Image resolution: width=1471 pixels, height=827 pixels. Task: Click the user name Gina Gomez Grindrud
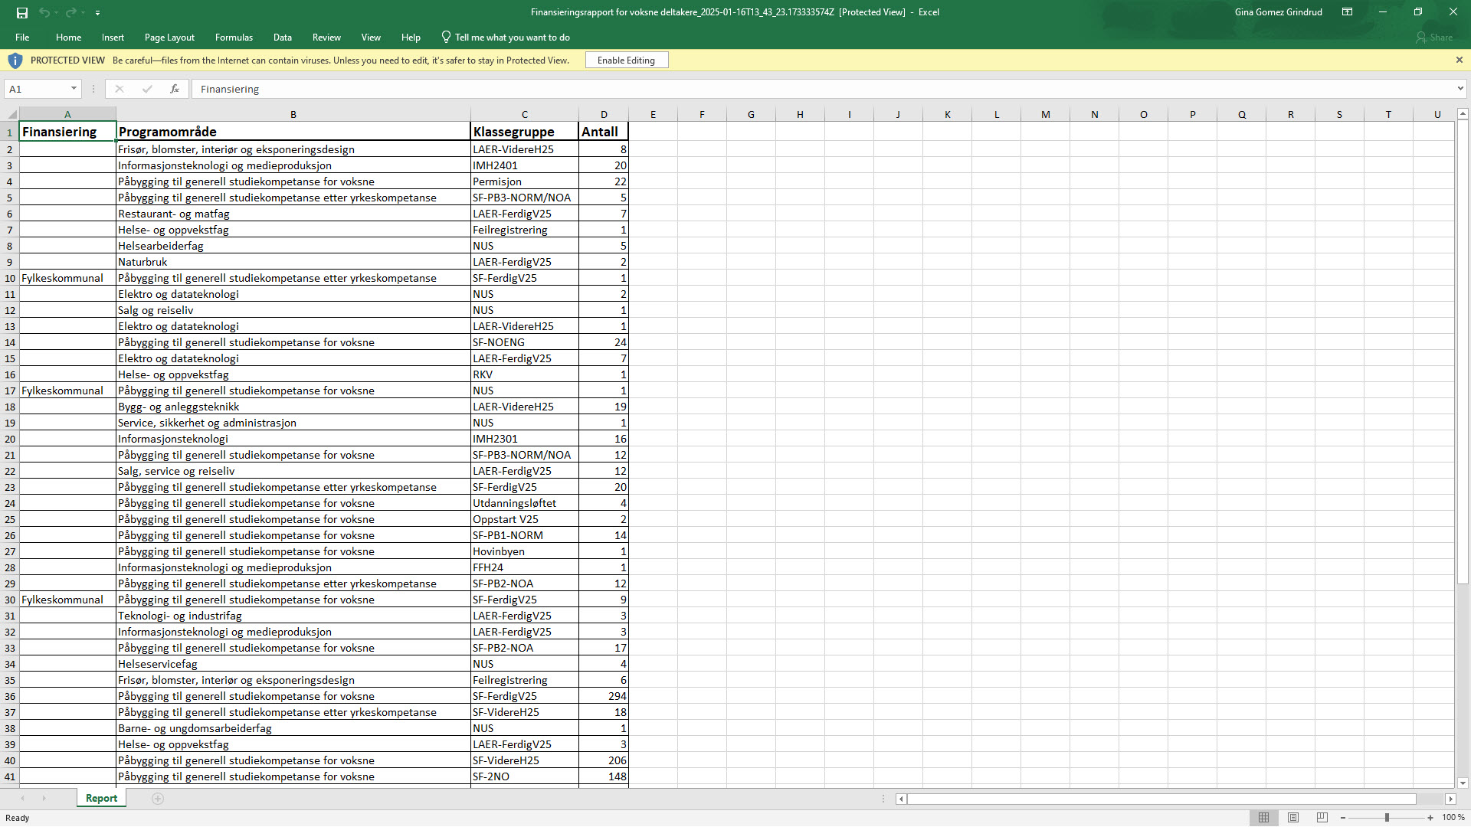[1278, 12]
